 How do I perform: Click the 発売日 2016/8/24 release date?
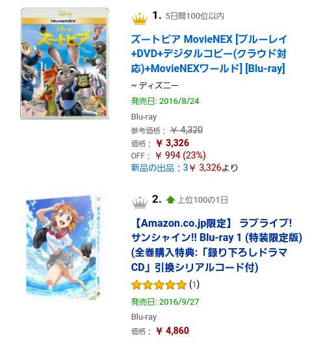click(165, 101)
